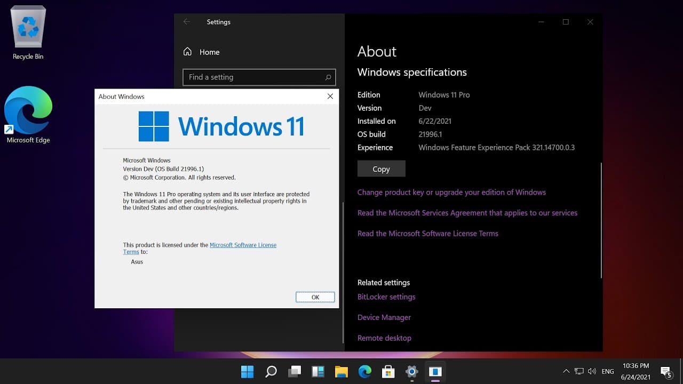Screen dimensions: 683x384
Task: Click the 'Experience' label
Action: click(375, 148)
